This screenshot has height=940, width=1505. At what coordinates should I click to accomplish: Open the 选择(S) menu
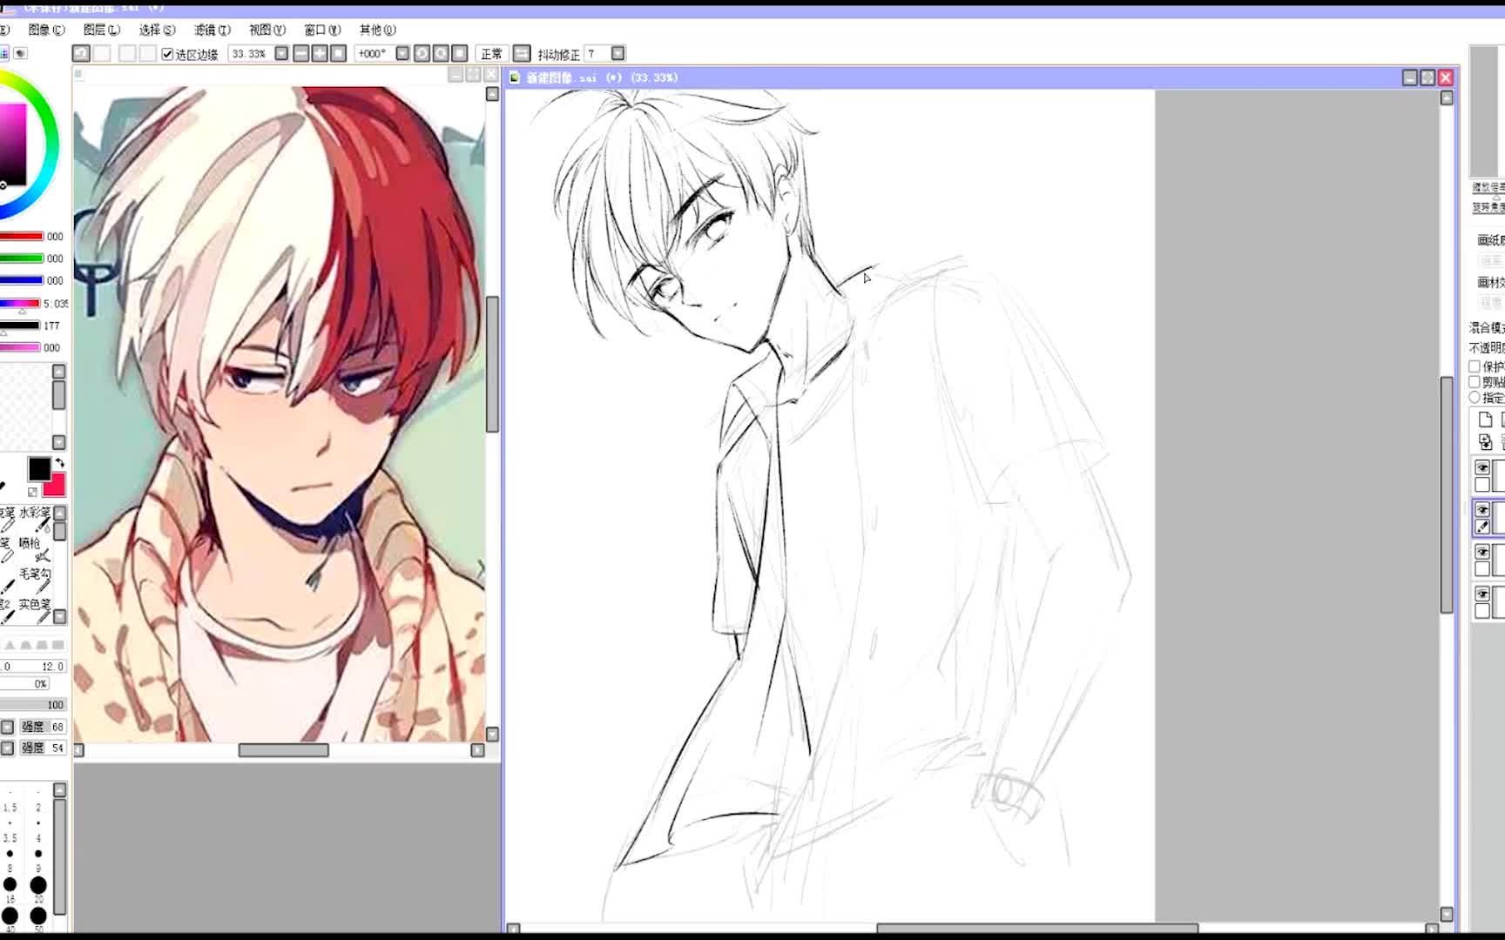point(157,30)
